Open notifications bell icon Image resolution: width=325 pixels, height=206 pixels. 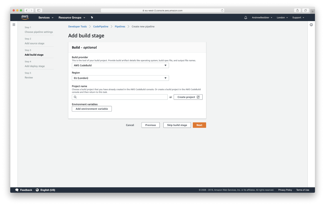pos(246,18)
